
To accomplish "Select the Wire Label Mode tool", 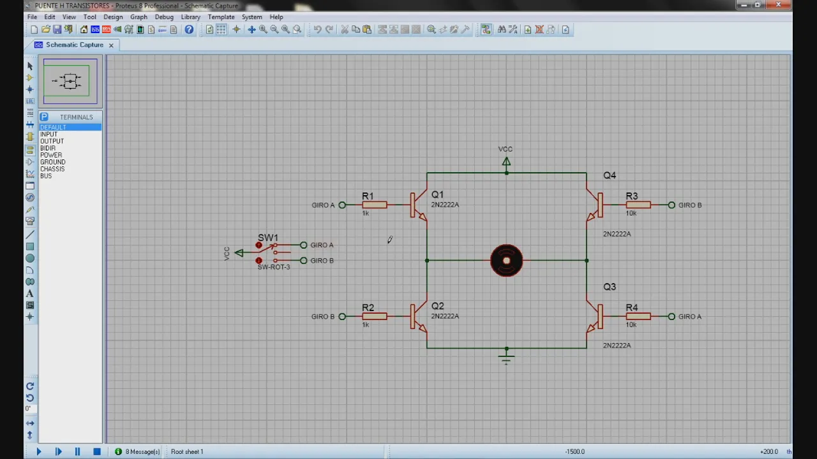I will (x=30, y=101).
